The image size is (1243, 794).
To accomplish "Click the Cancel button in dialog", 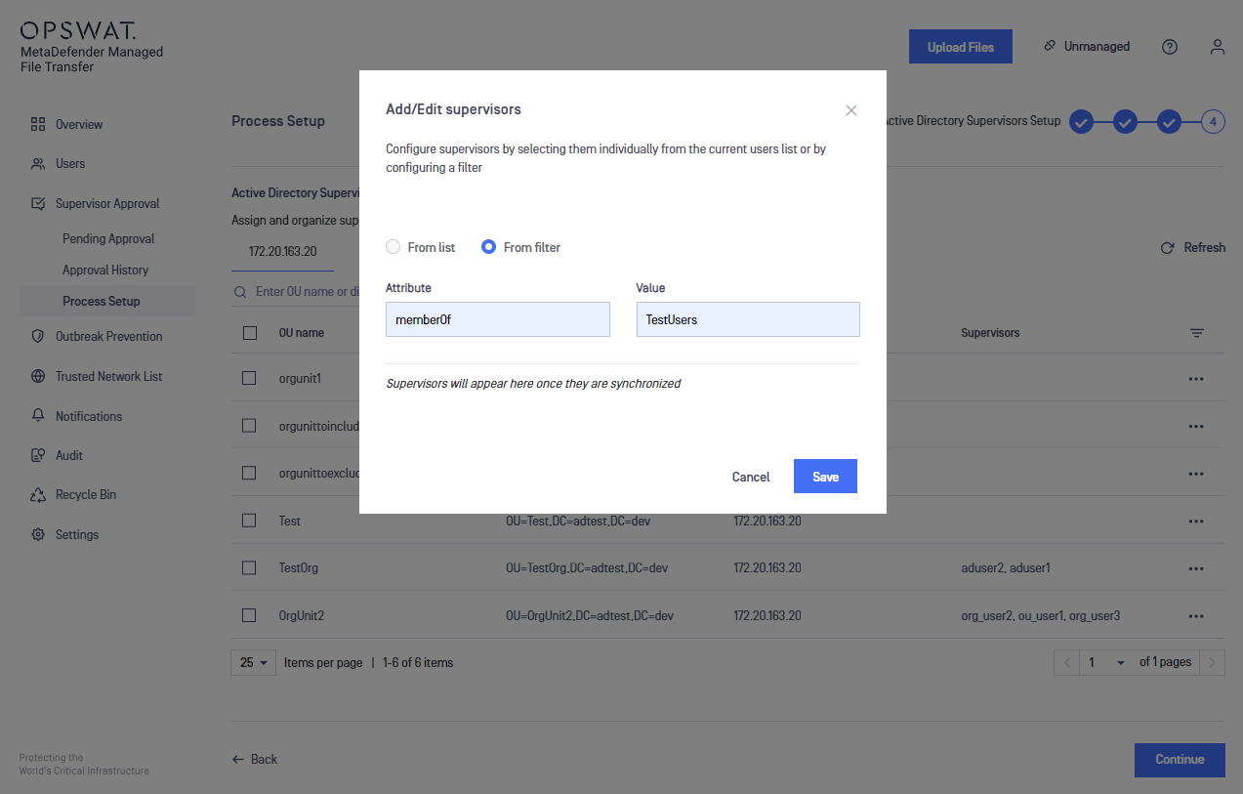I will 751,477.
